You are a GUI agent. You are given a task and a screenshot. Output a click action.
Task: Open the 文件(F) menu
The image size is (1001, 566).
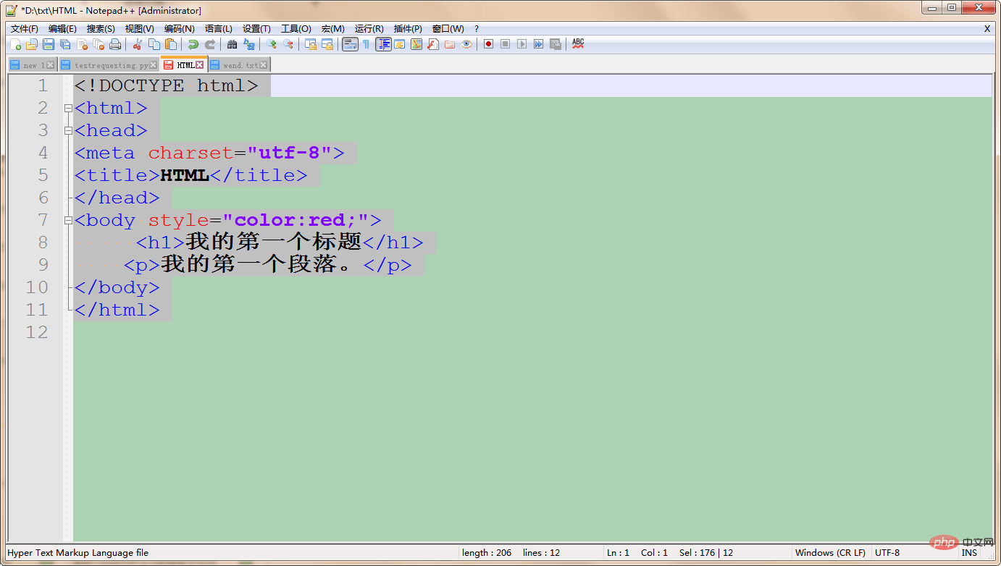tap(24, 29)
